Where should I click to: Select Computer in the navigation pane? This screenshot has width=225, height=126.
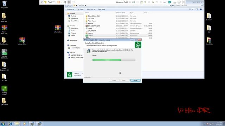(x=73, y=45)
